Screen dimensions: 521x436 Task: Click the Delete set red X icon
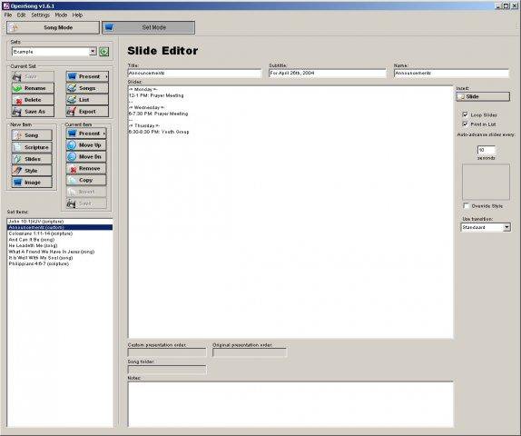coord(17,100)
